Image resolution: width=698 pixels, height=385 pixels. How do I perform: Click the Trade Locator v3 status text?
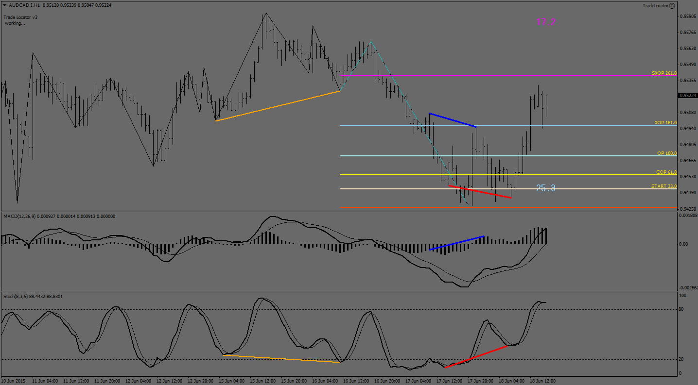[x=20, y=17]
